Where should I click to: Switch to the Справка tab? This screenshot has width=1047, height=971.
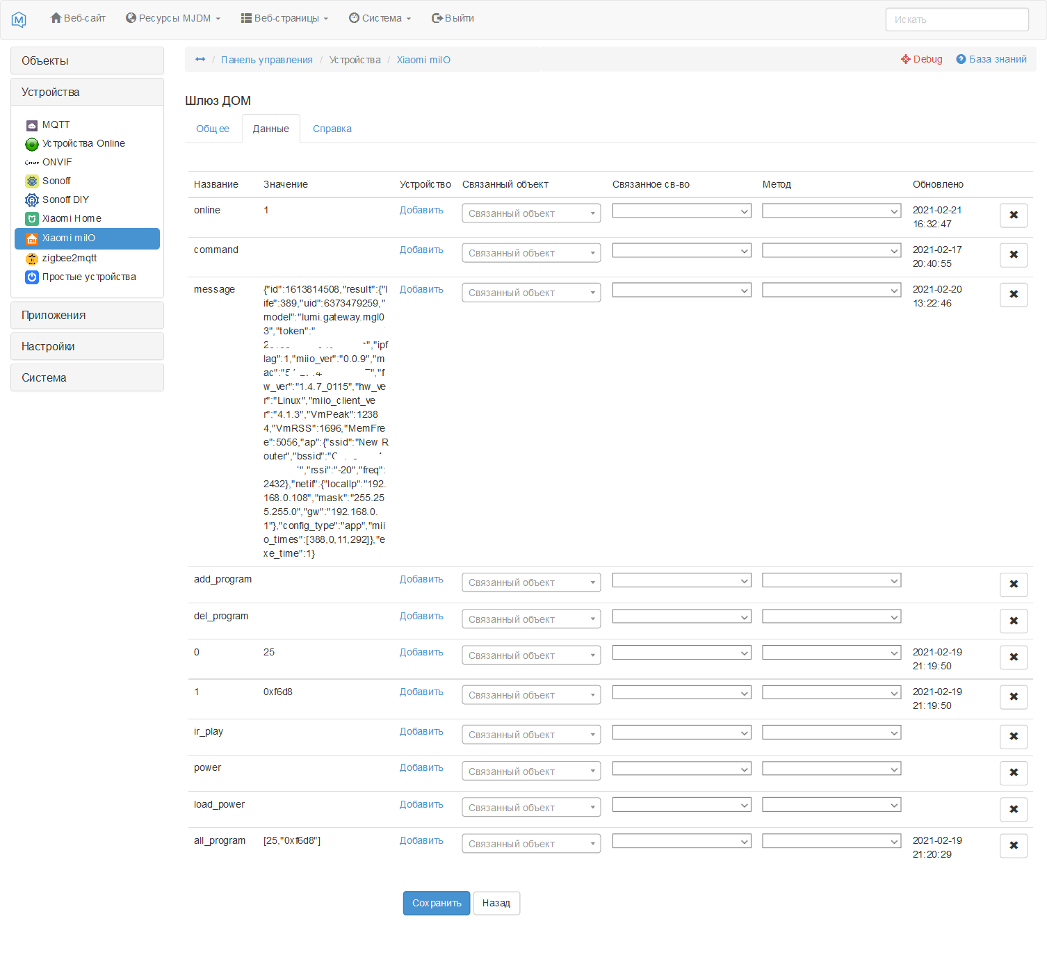[332, 129]
